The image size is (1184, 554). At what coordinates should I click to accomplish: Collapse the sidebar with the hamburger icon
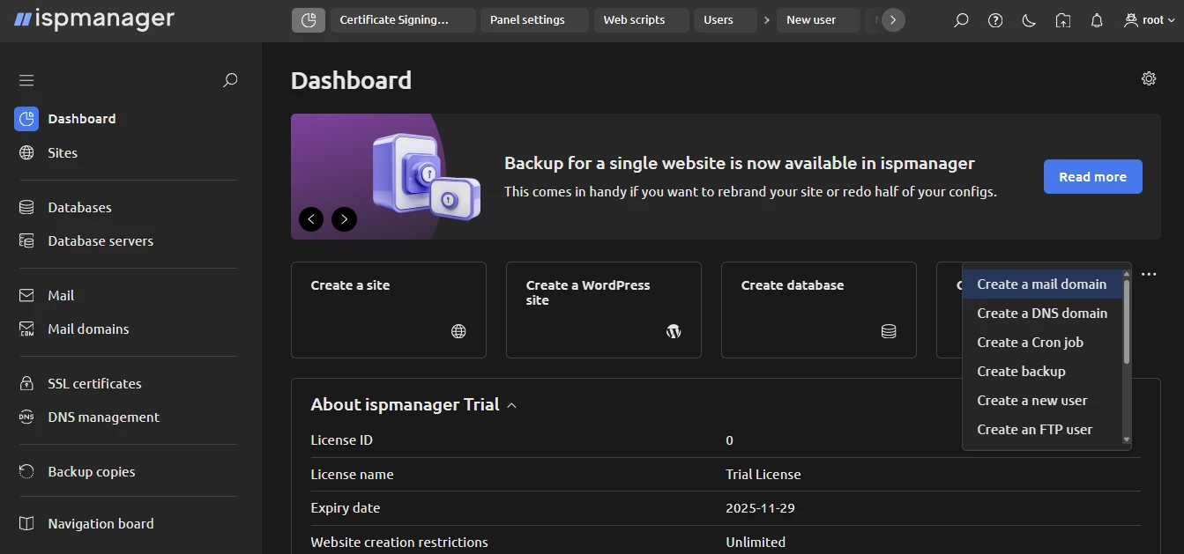click(26, 79)
